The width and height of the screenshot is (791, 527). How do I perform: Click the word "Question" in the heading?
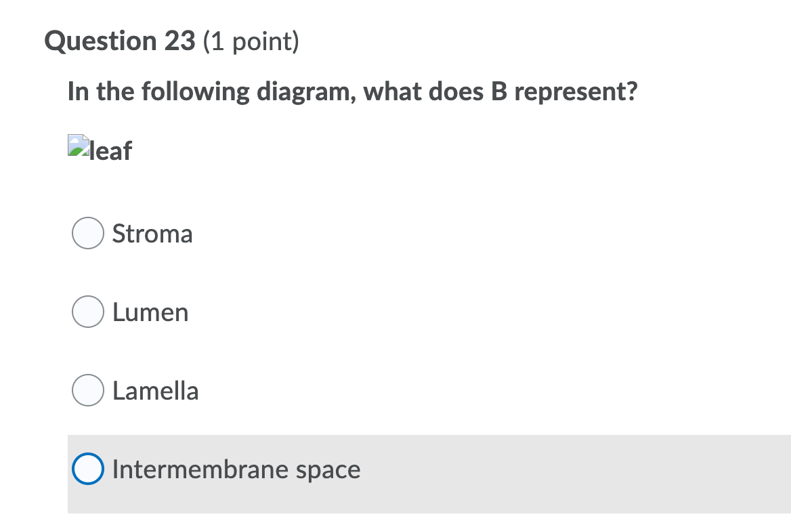[100, 42]
